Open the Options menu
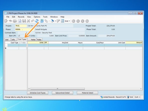The width and height of the screenshot is (148, 111). pyautogui.click(x=37, y=17)
